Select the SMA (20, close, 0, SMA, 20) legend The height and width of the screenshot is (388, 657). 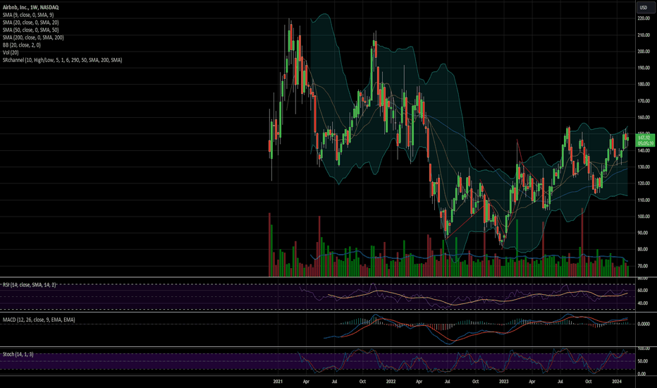pos(30,23)
